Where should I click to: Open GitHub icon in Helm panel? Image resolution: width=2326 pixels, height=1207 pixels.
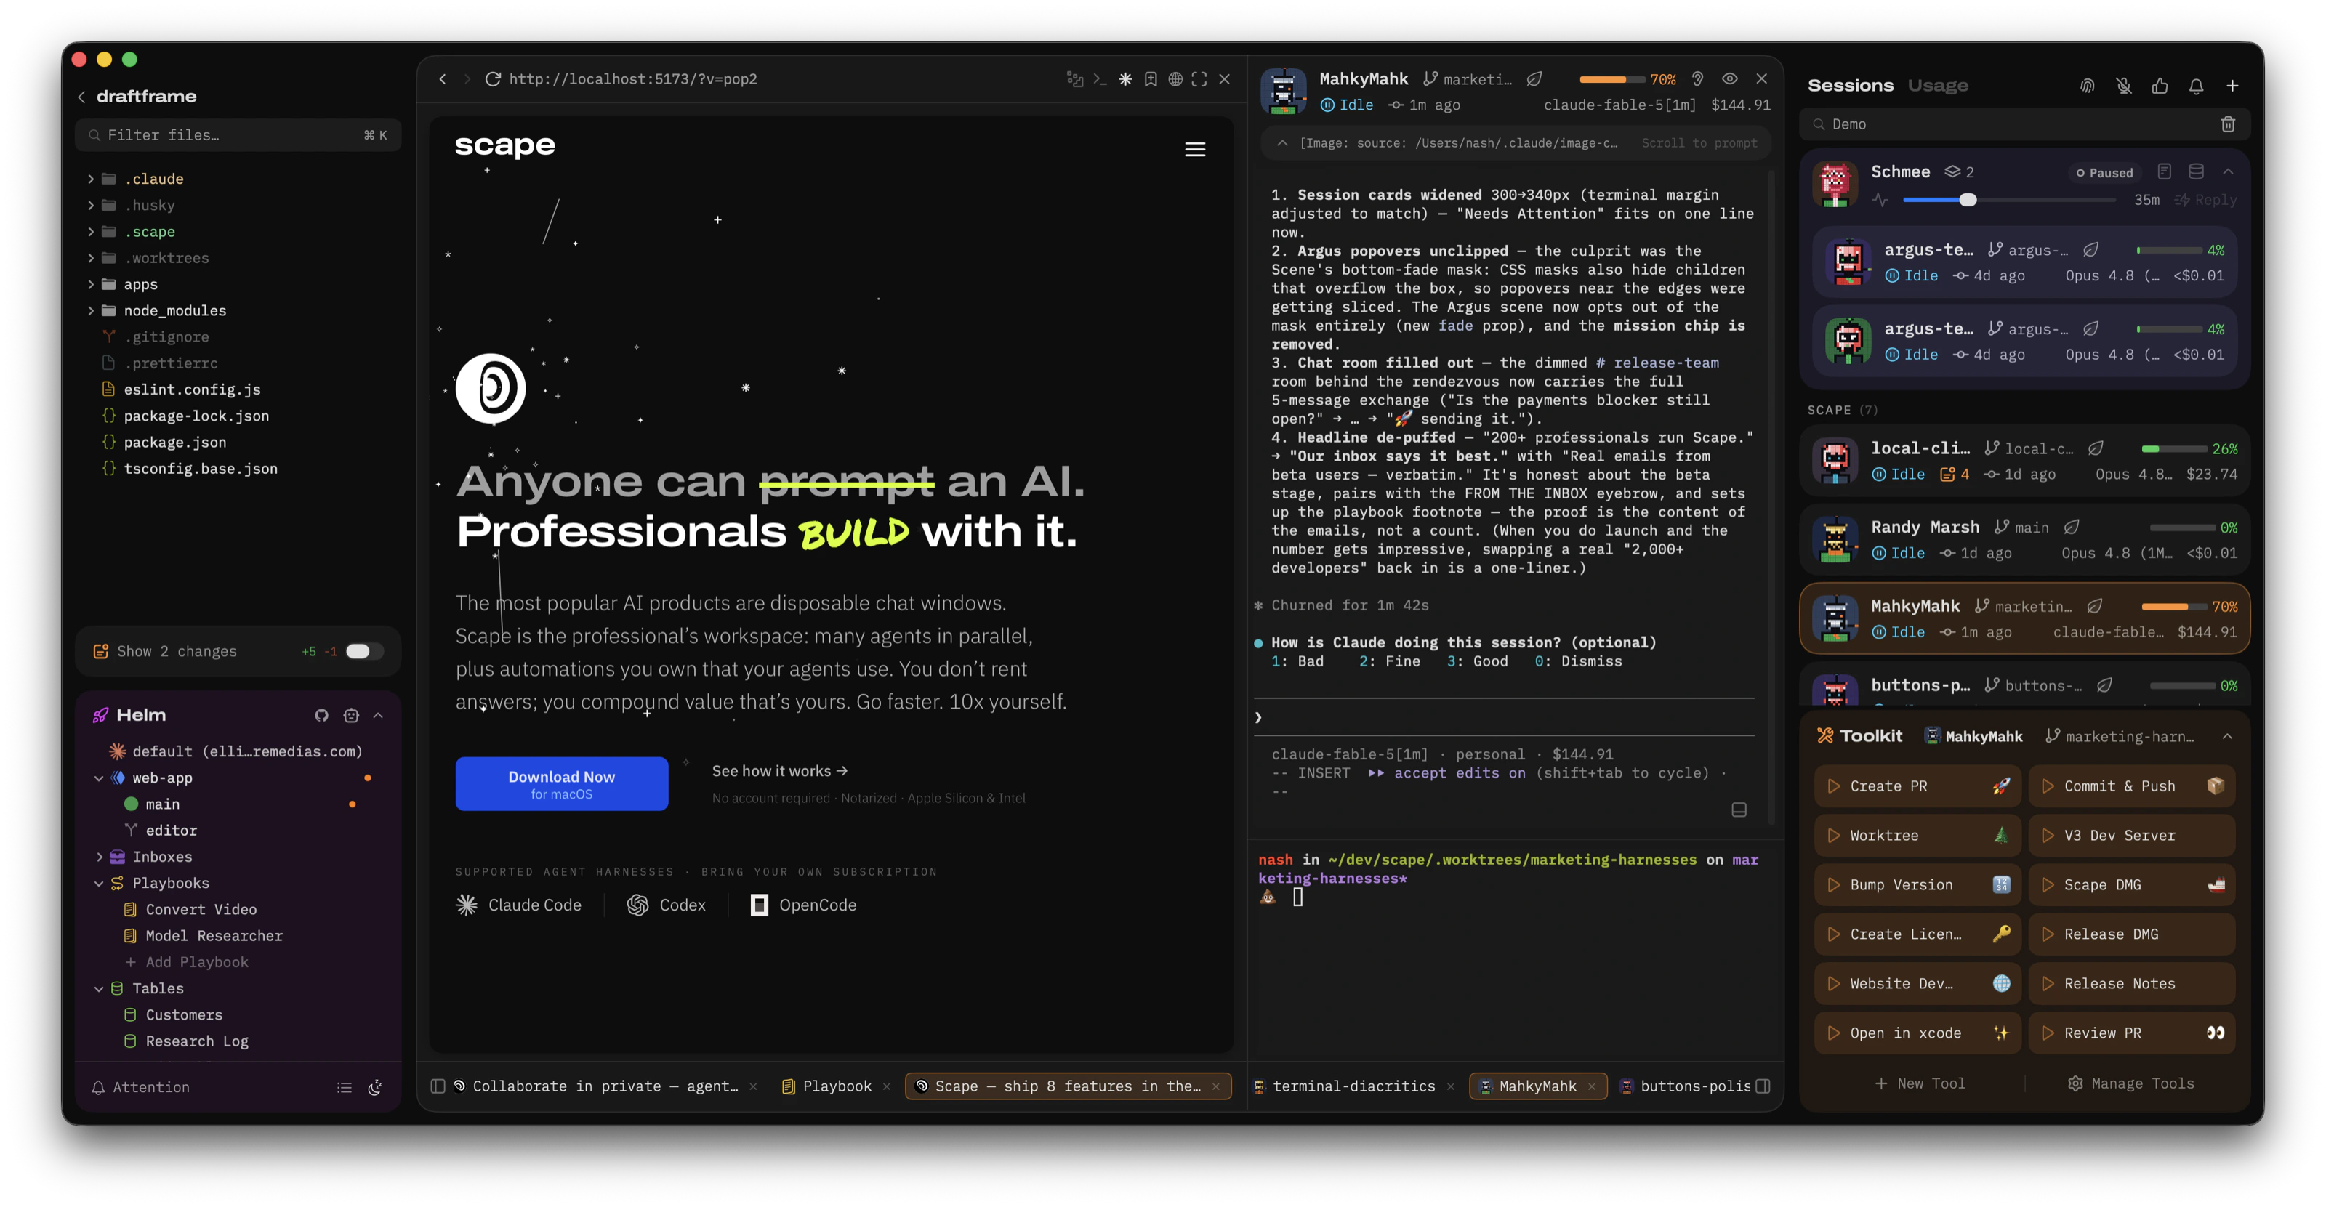(321, 716)
